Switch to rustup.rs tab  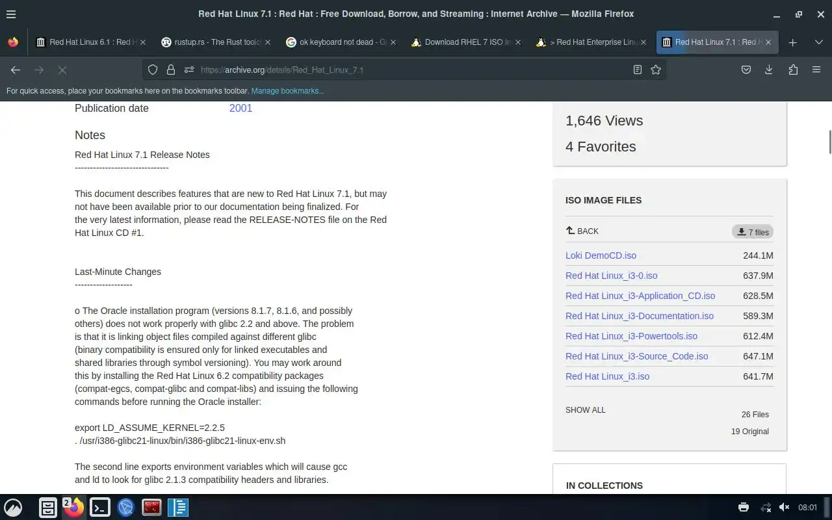(216, 42)
